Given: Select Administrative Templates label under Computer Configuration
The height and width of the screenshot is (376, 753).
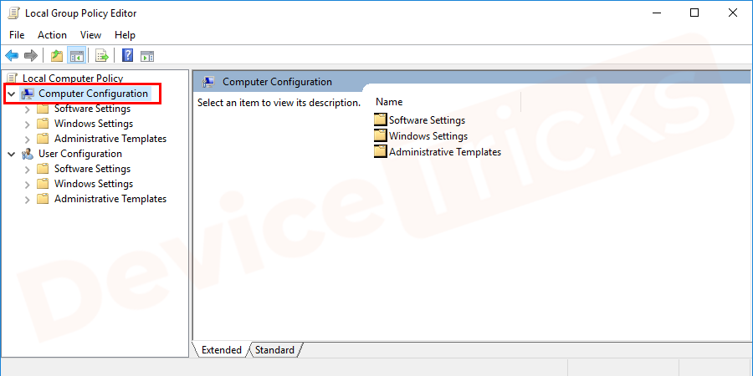Looking at the screenshot, I should pyautogui.click(x=110, y=139).
